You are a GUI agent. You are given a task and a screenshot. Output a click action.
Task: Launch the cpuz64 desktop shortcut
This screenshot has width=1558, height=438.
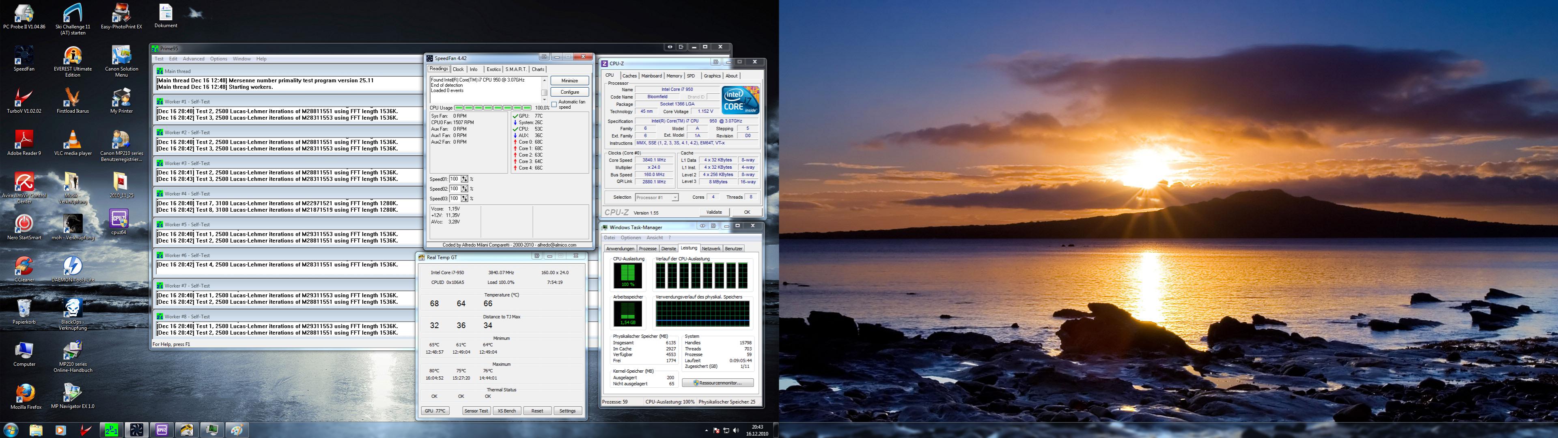[119, 219]
